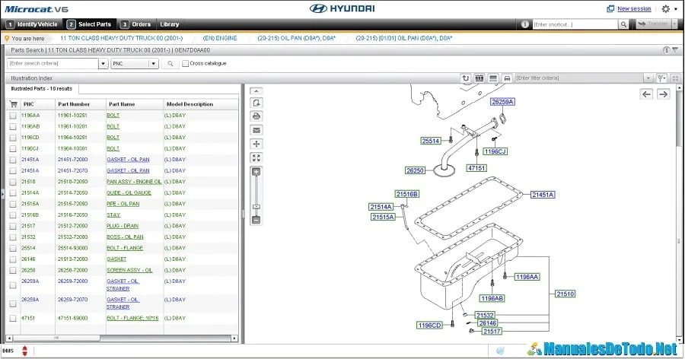
Task: Click the New session link
Action: [x=634, y=8]
